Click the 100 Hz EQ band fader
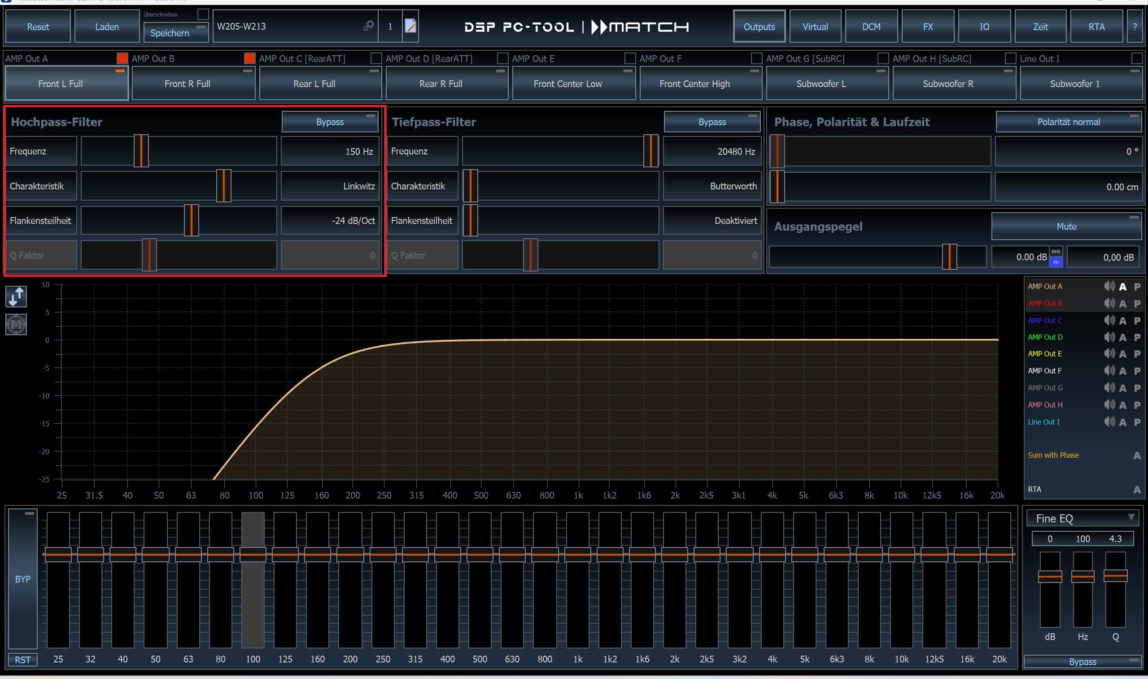Viewport: 1148px width, 679px height. click(253, 554)
